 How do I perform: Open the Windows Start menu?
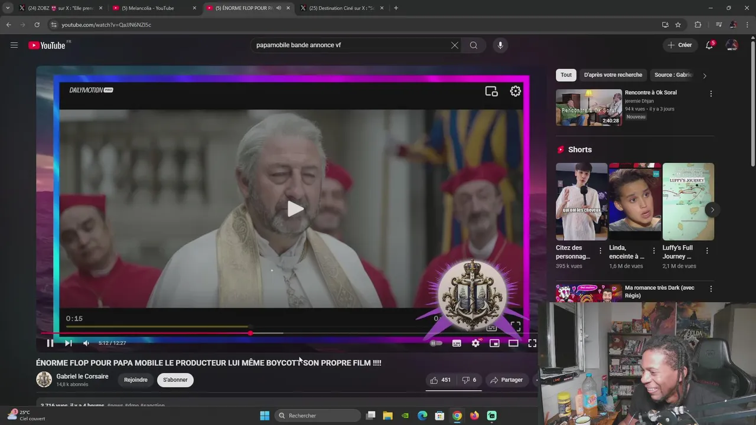coord(265,416)
